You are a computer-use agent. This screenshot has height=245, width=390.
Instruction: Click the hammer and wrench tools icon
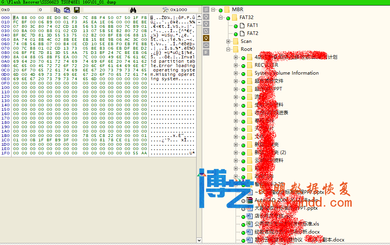[x=166, y=10]
